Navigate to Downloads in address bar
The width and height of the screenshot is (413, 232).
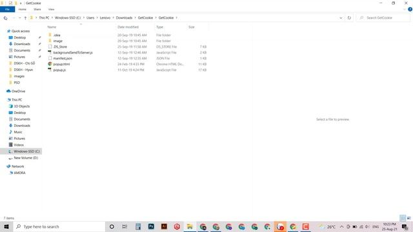pyautogui.click(x=124, y=17)
